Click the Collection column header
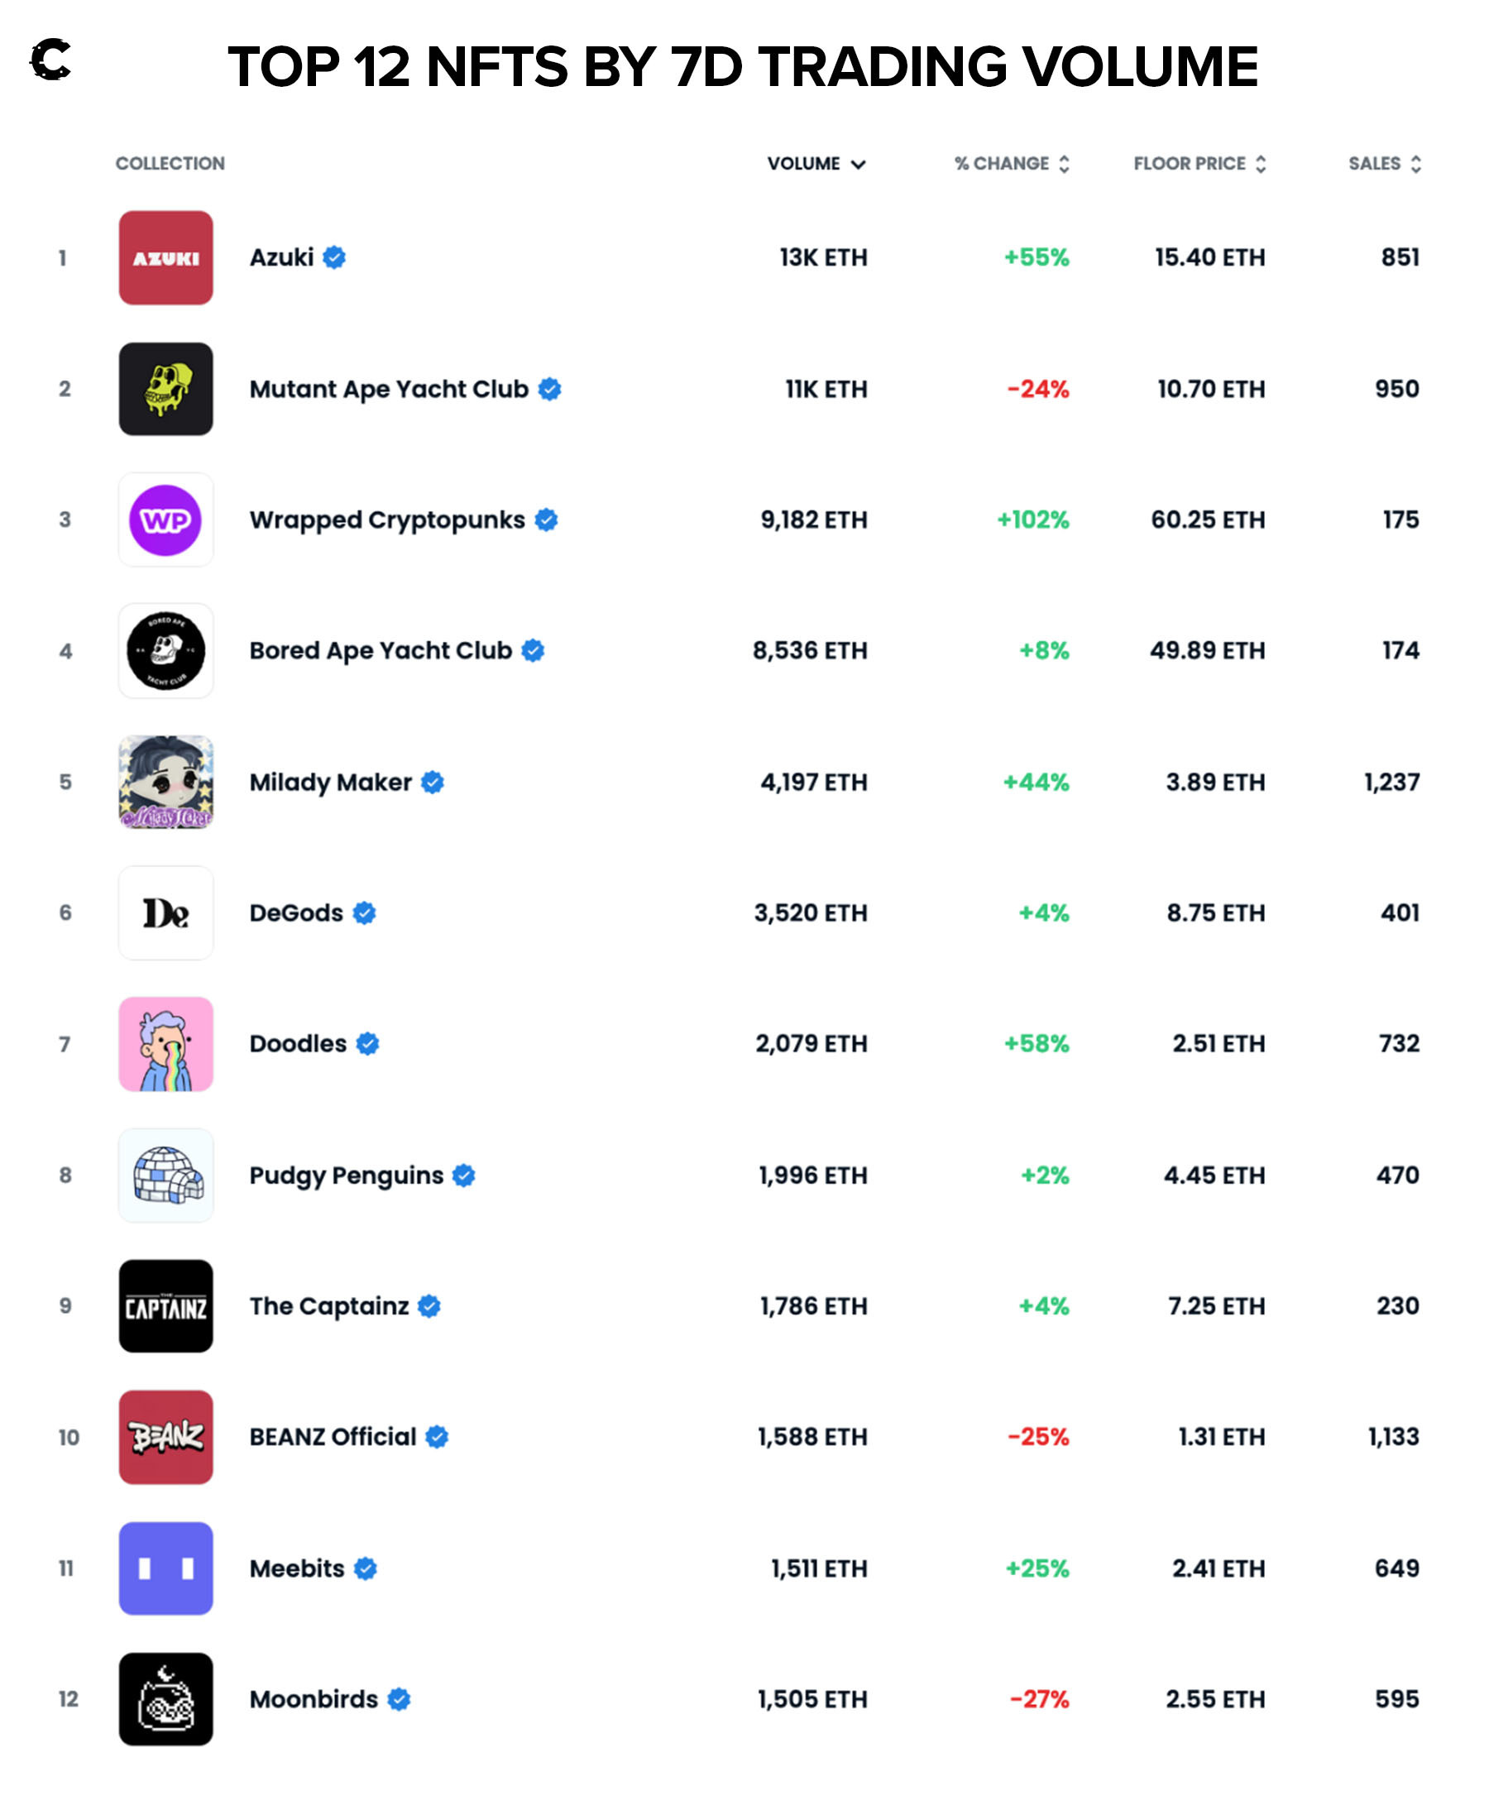 pos(170,164)
